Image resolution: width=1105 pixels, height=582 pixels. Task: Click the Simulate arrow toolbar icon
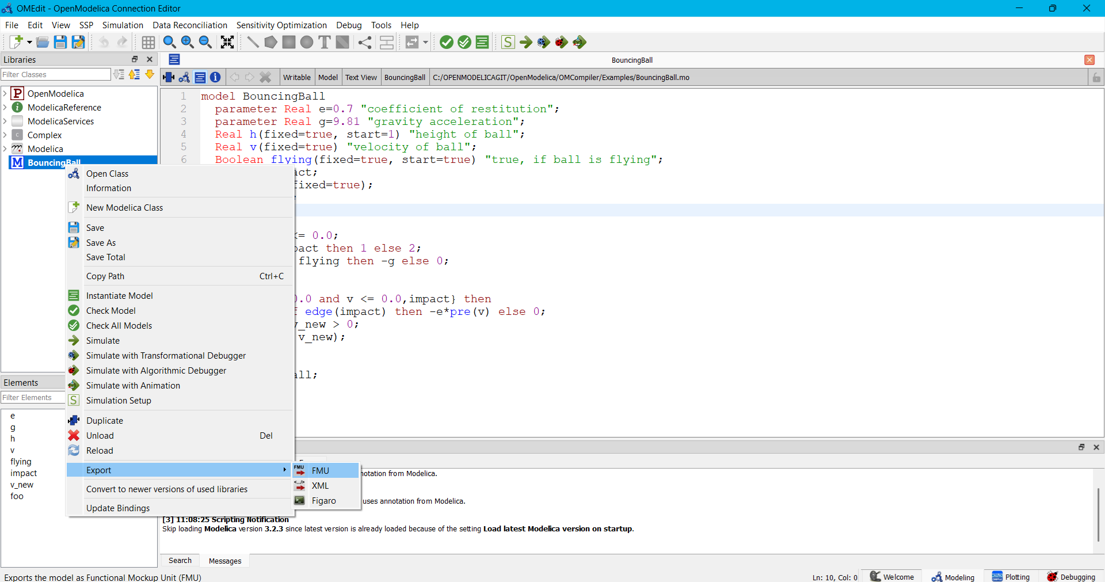click(525, 42)
